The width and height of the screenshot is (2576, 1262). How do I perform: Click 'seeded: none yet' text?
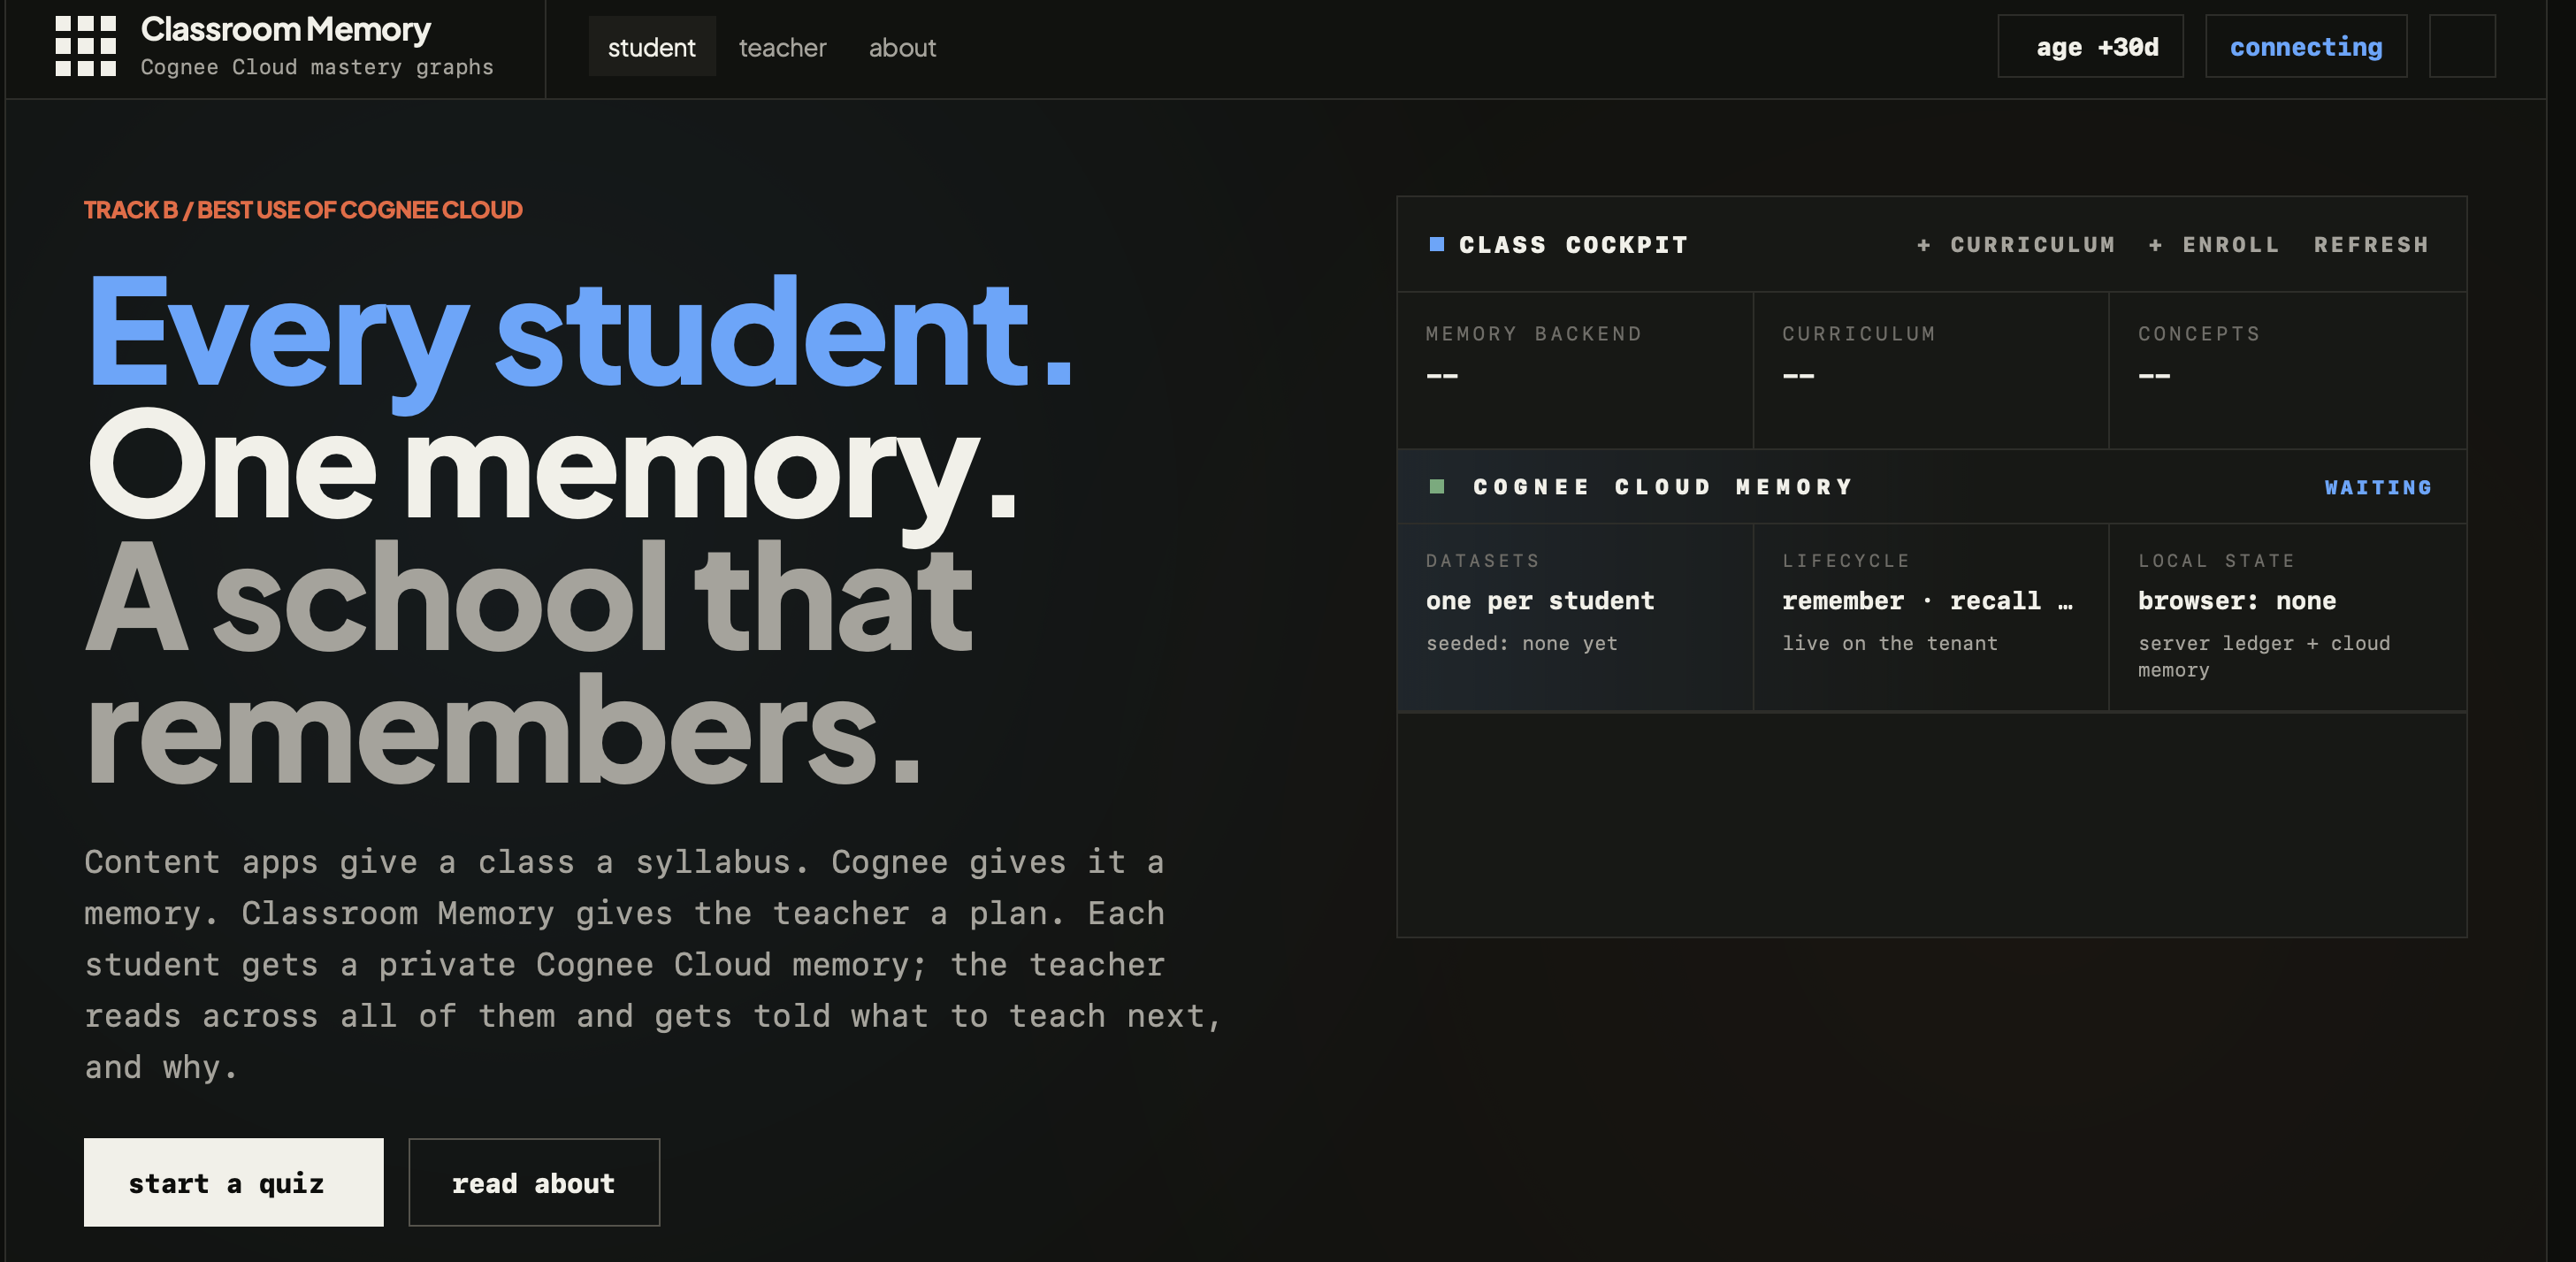click(x=1521, y=643)
